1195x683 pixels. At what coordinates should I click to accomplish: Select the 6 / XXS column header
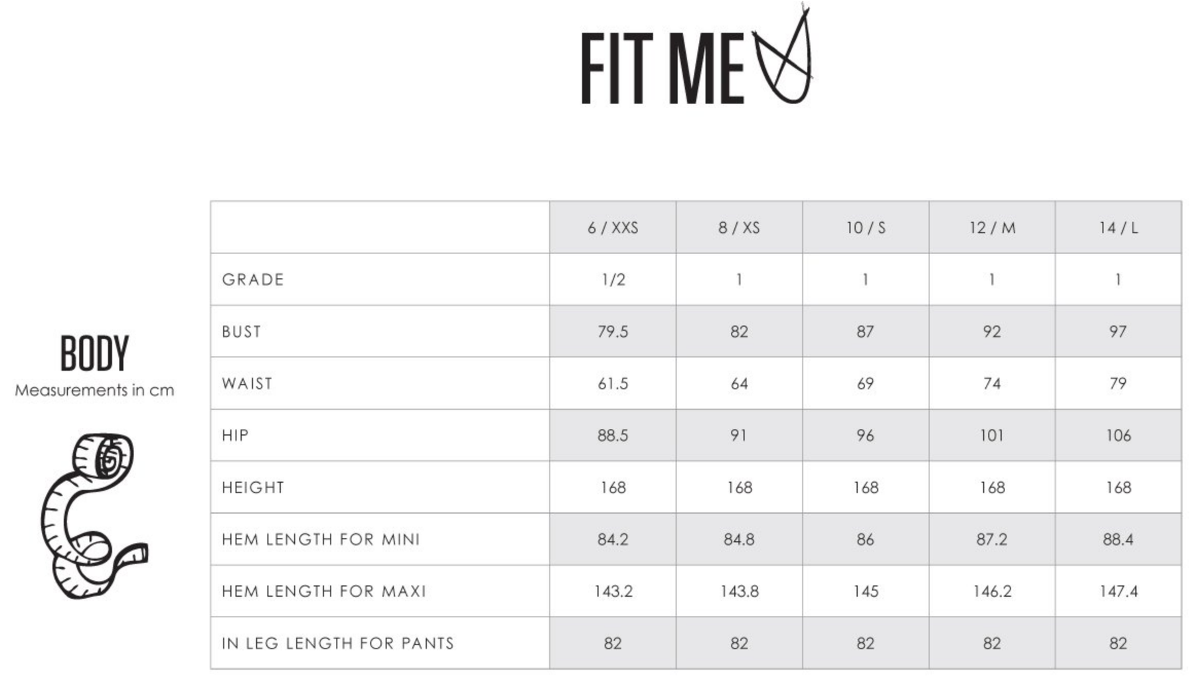[612, 228]
